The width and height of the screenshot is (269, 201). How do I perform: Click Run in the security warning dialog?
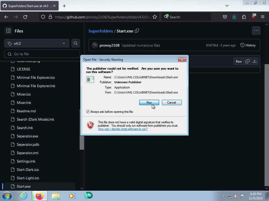[149, 103]
